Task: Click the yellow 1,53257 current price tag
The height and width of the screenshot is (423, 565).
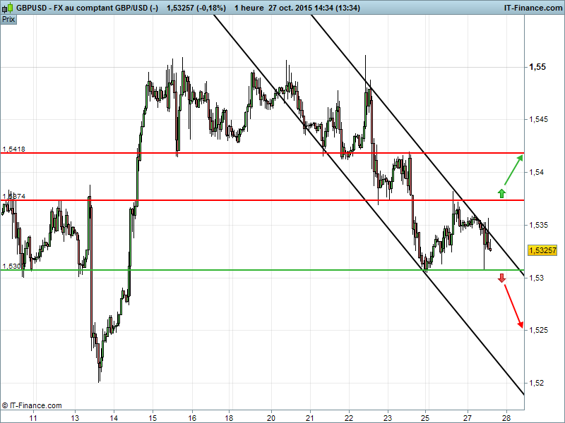Action: click(542, 250)
